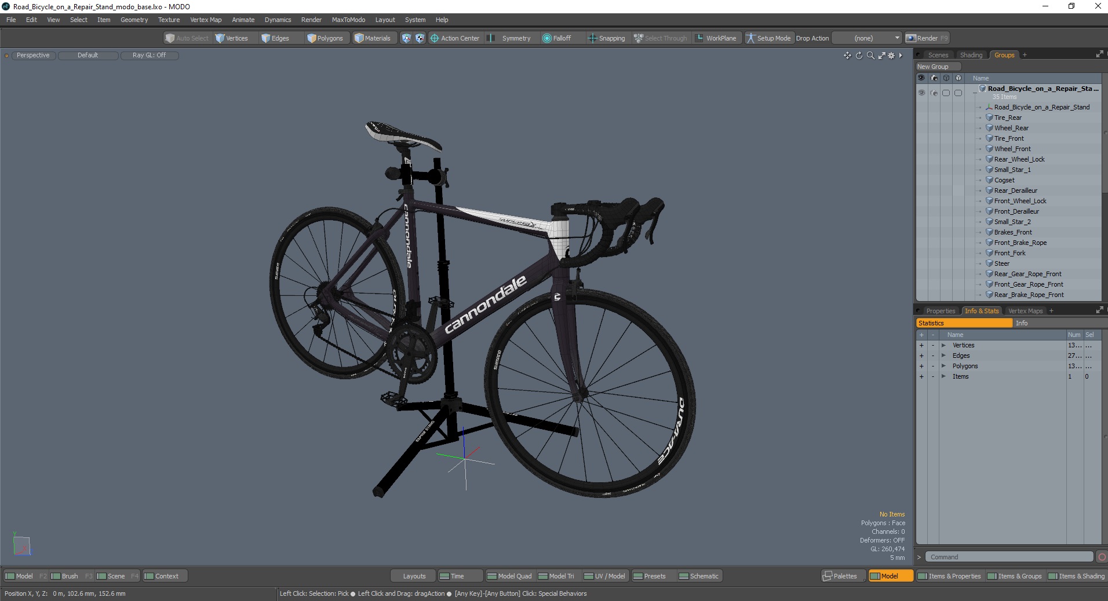Expand the Items statistics row
The image size is (1108, 601).
pos(943,377)
